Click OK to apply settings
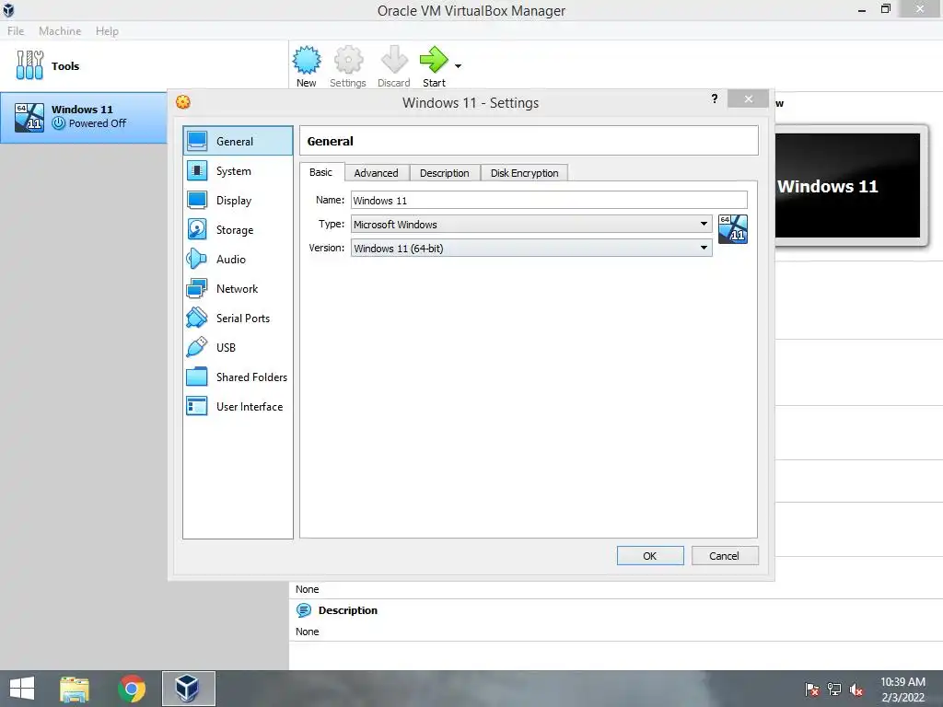 point(650,555)
